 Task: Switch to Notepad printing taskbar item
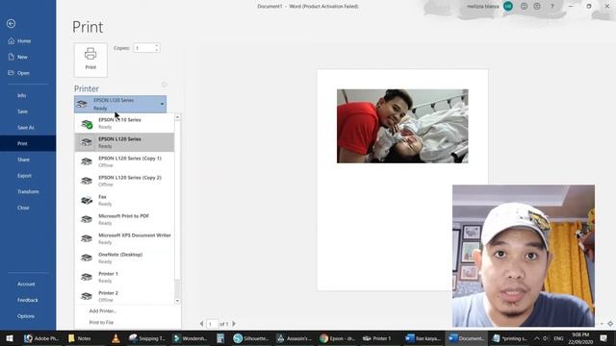(x=509, y=338)
